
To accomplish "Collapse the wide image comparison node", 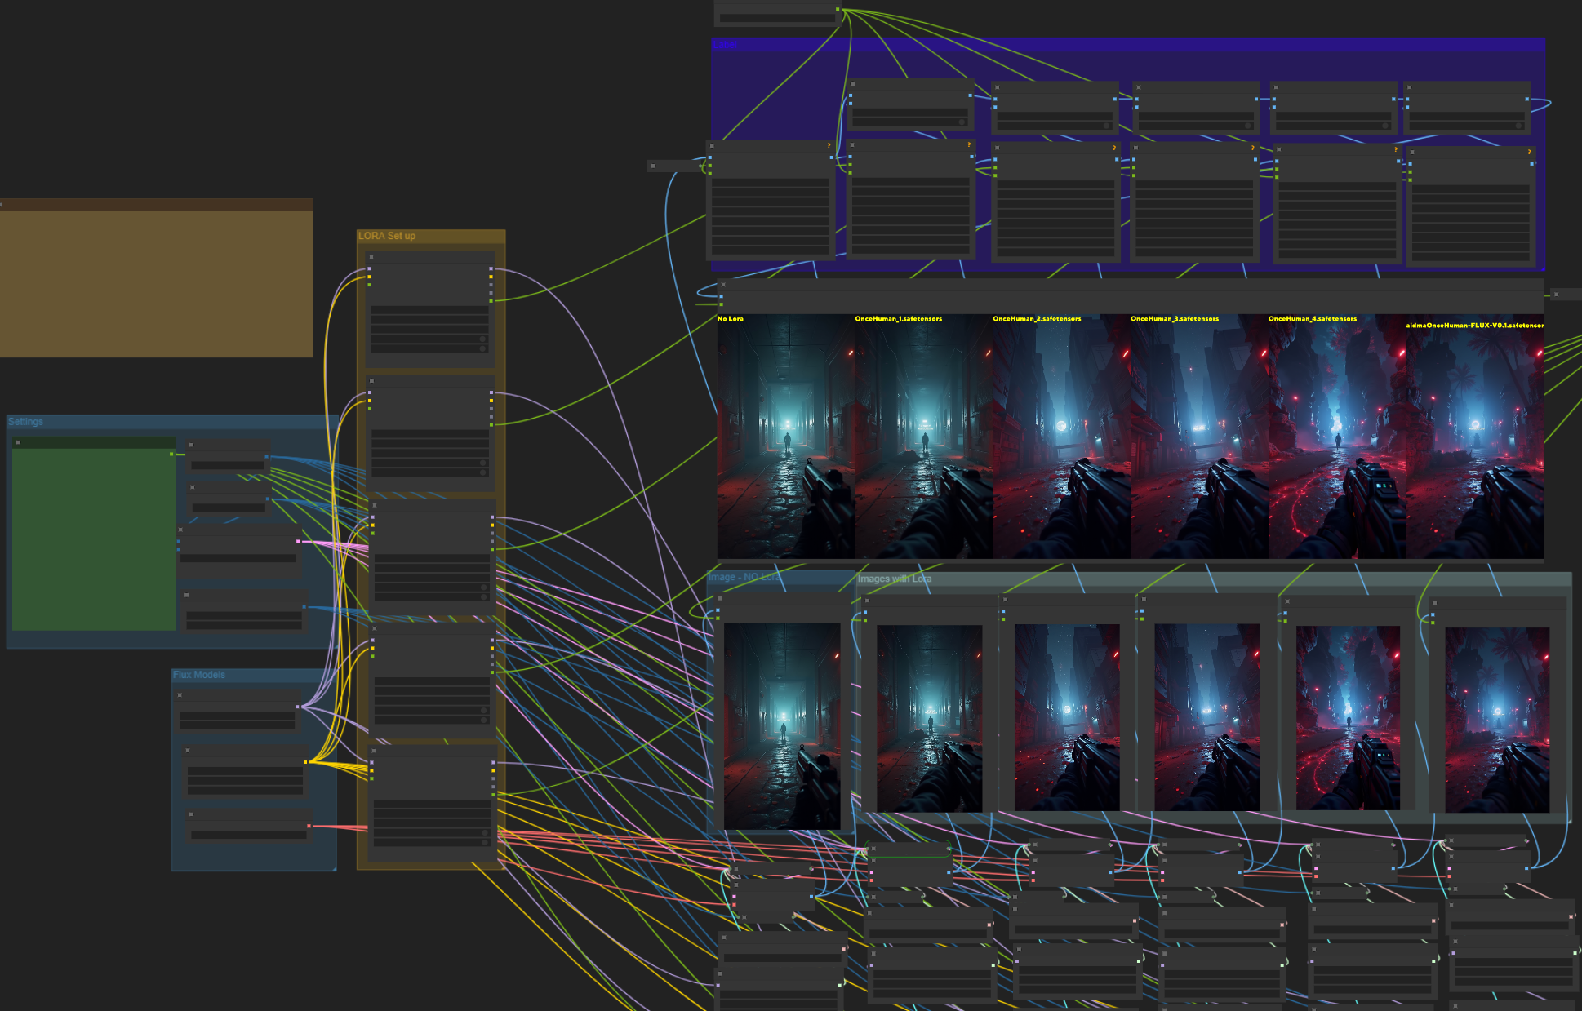I will (x=722, y=285).
